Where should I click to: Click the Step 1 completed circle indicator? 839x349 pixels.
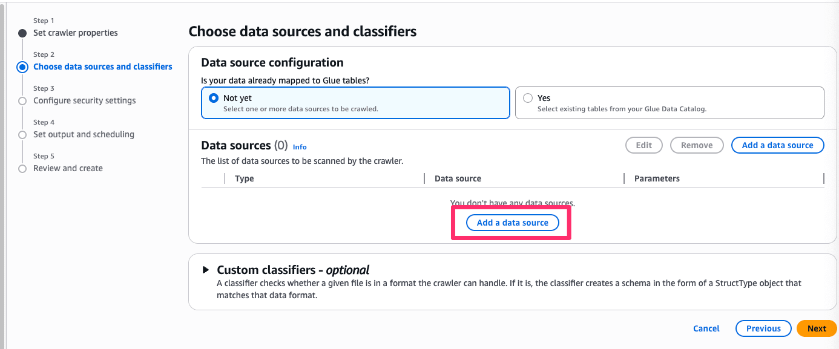(22, 33)
